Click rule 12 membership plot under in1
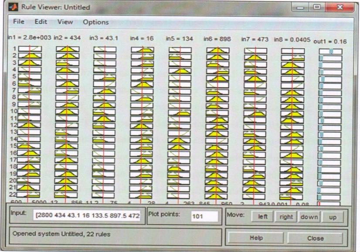This screenshot has width=360, height=252. point(29,125)
